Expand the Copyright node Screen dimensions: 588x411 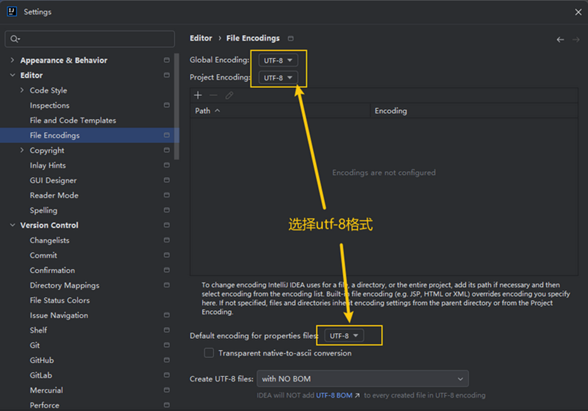coord(21,150)
